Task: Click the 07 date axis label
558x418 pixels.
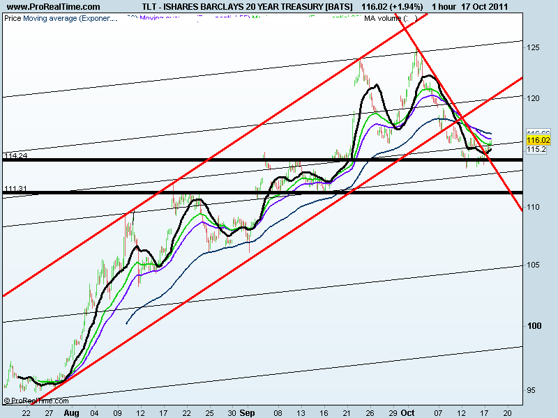Action: click(x=438, y=412)
